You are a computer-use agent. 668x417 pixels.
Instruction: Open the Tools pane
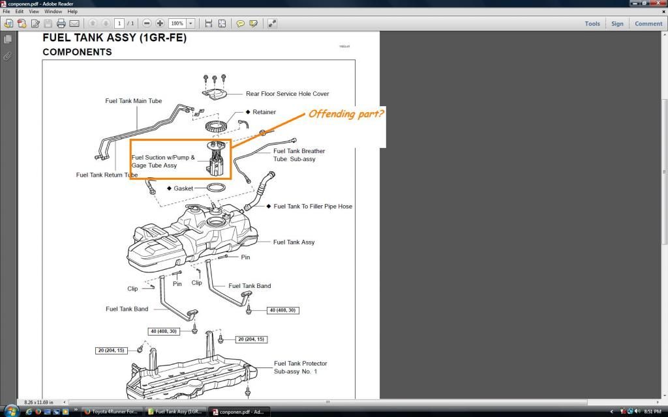click(x=592, y=23)
